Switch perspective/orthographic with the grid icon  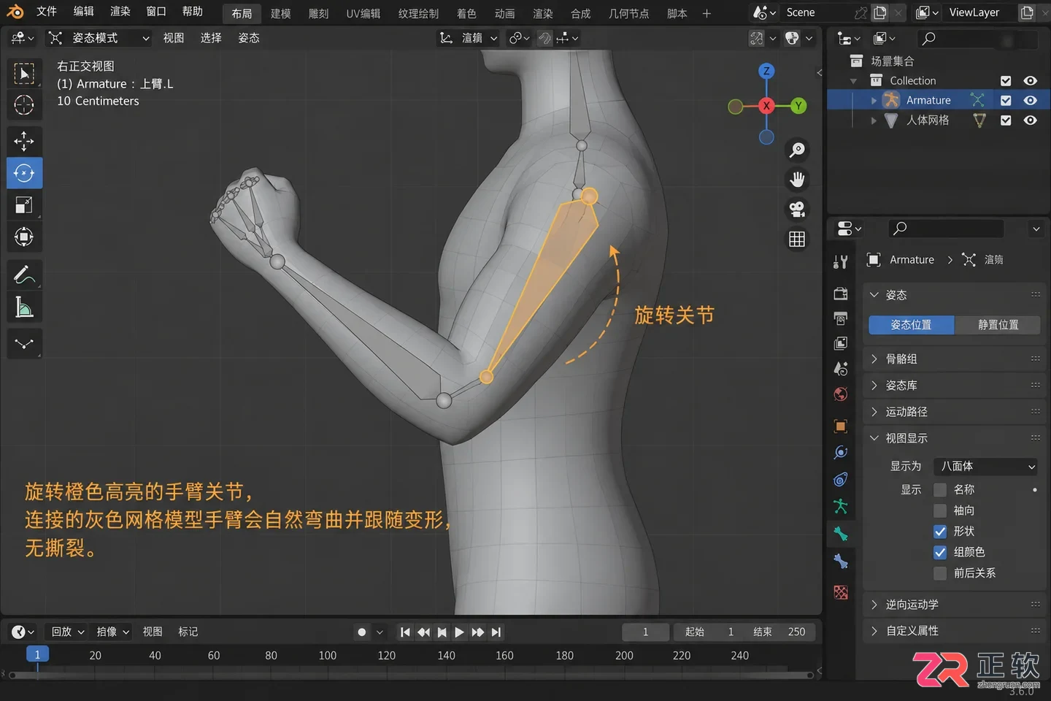[797, 240]
